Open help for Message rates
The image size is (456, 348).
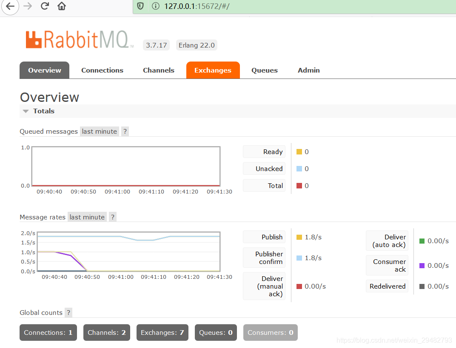113,217
